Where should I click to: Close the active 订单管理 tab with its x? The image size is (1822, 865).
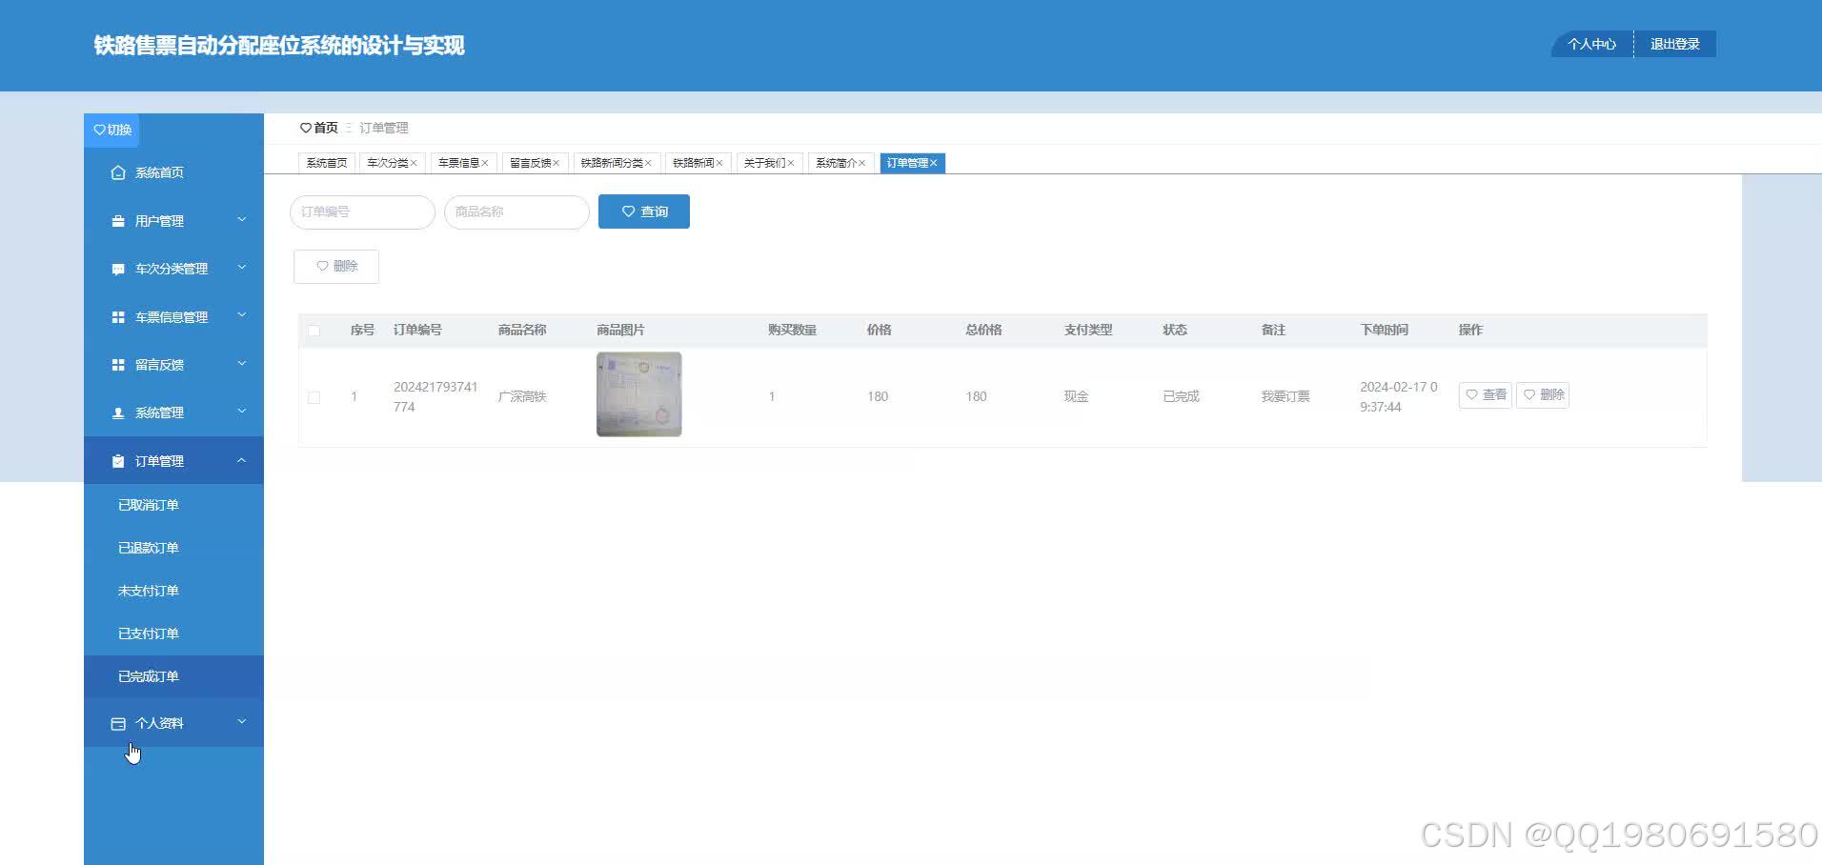(x=934, y=163)
